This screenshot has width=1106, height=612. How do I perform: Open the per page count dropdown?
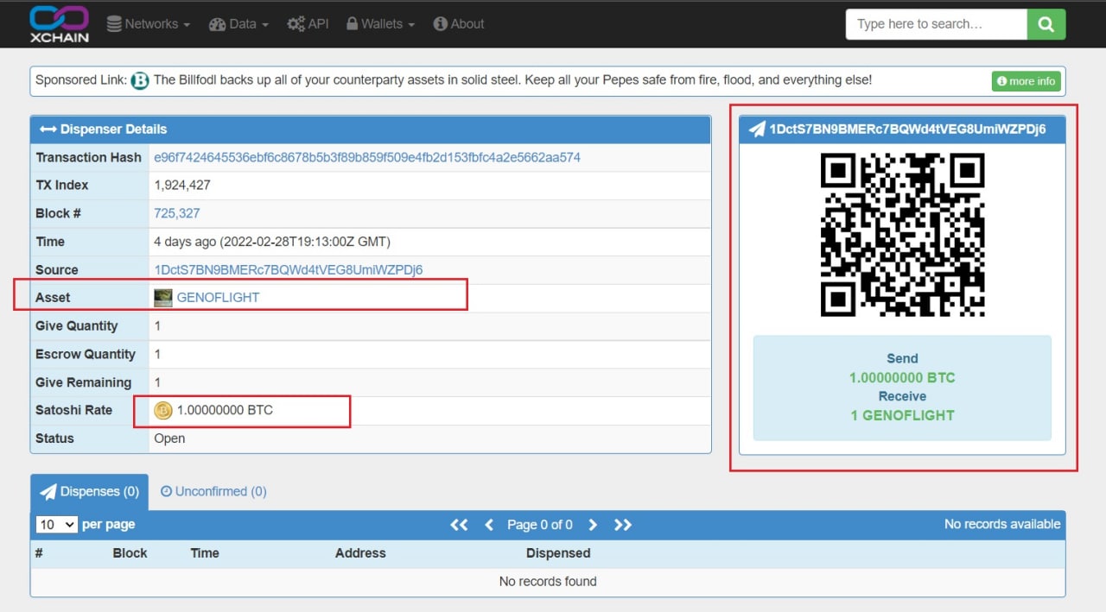coord(57,525)
